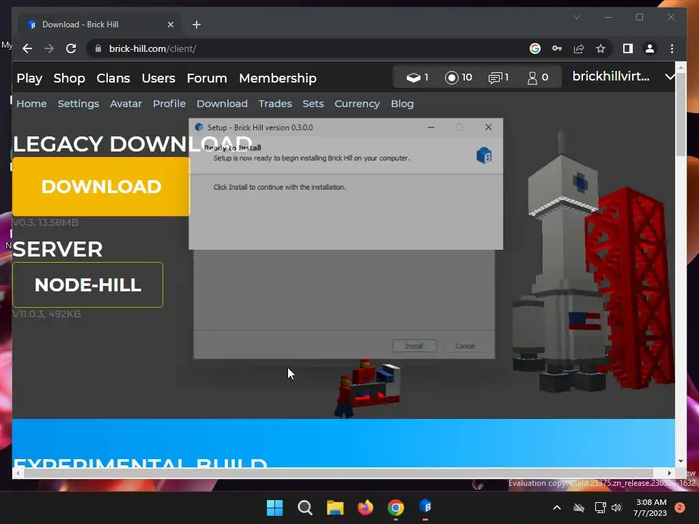The image size is (699, 524).
Task: Select the Download - Brick Hill tab
Action: pos(99,25)
